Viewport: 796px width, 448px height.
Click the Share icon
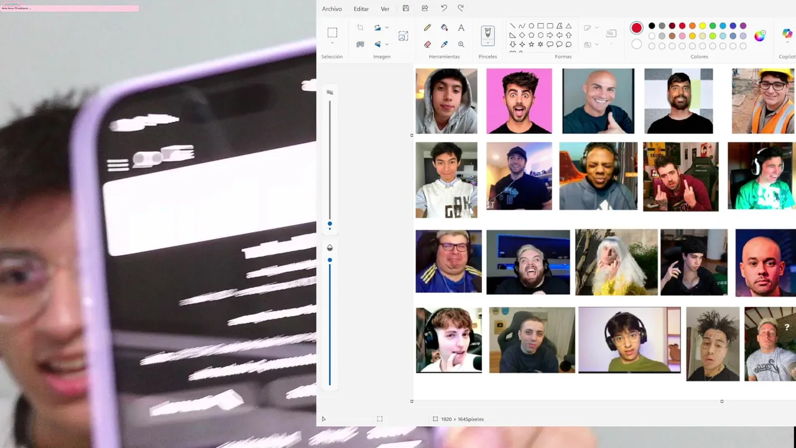coord(425,8)
